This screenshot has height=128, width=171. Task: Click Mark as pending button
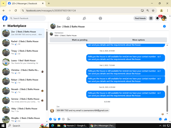[80, 40]
